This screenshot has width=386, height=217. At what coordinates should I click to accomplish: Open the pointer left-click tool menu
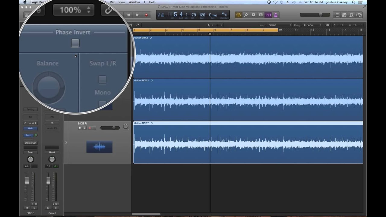210,25
